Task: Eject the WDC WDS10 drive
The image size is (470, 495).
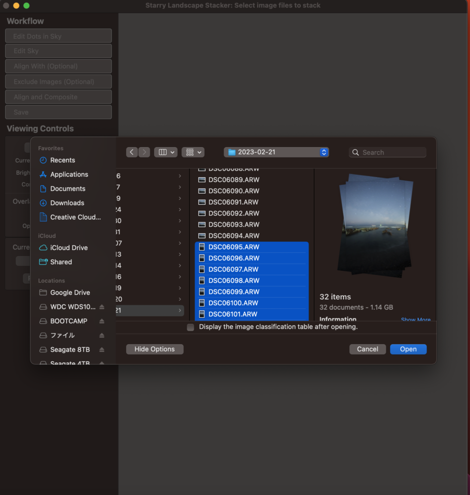Action: click(102, 307)
